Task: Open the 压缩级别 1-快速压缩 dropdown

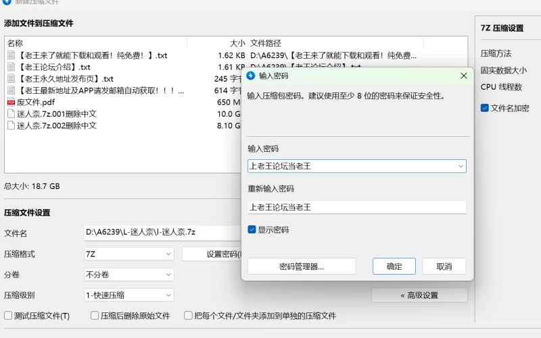Action: (x=128, y=295)
